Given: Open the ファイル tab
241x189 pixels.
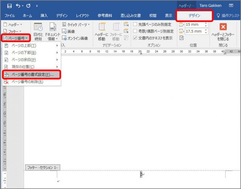Looking at the screenshot, I should click(x=10, y=16).
